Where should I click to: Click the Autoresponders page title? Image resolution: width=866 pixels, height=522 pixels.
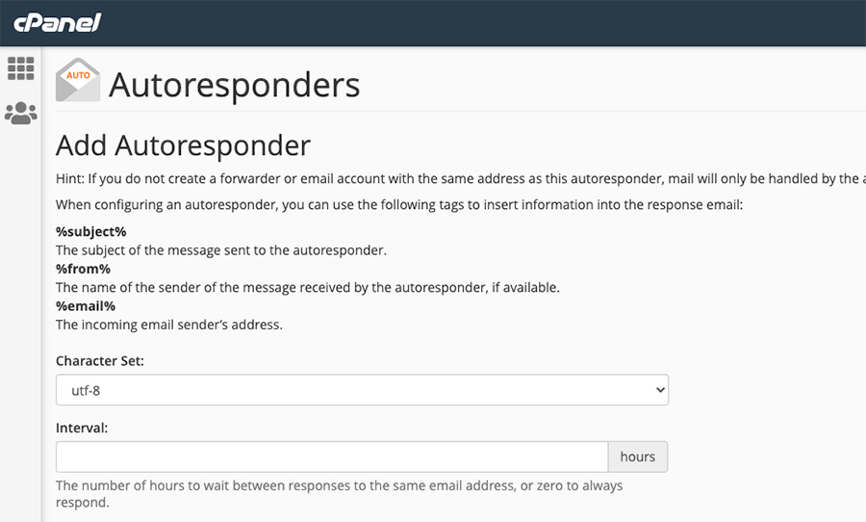(x=234, y=85)
